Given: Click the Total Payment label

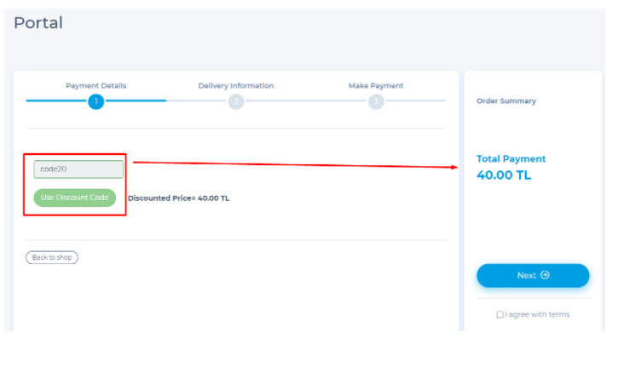Looking at the screenshot, I should click(511, 159).
